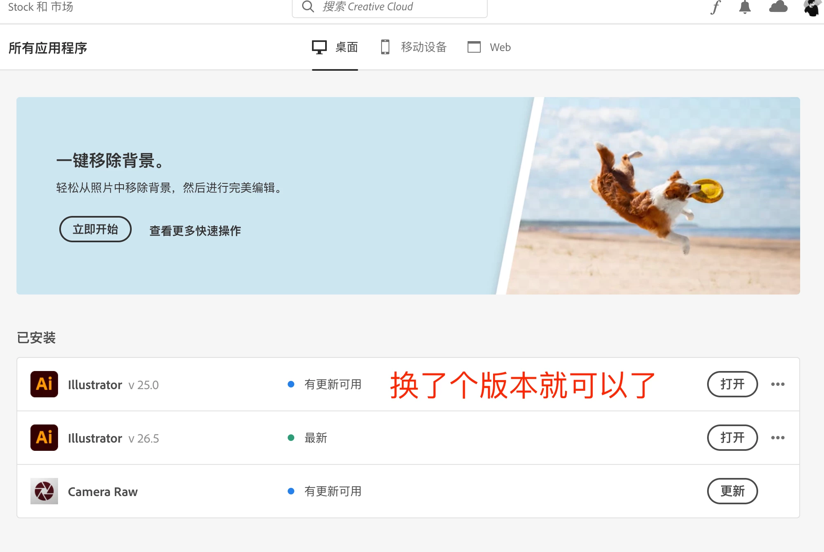Click the cloud sync status icon
Viewport: 824px width, 552px height.
click(x=778, y=7)
